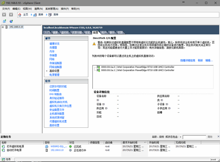Click the navigate forward arrow icon

(11, 14)
